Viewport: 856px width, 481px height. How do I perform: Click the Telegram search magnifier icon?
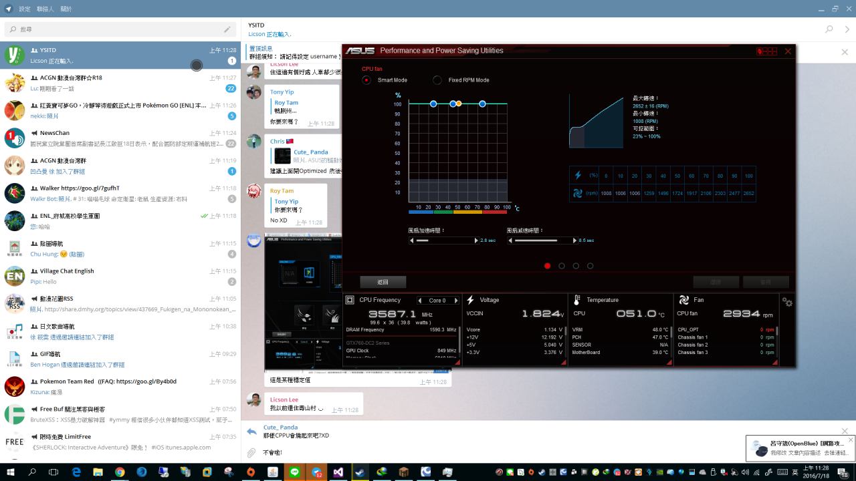coord(829,29)
